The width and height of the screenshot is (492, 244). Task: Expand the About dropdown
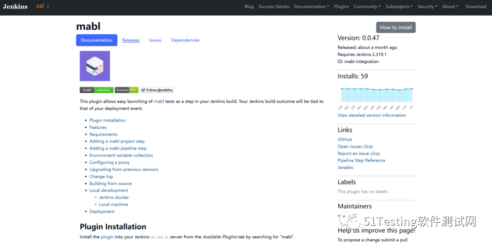(450, 6)
